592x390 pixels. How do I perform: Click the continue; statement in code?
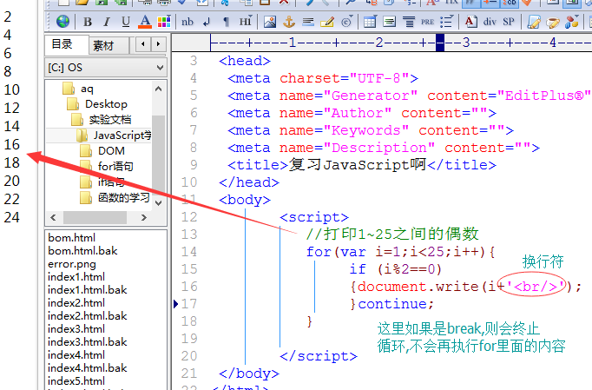[x=396, y=304]
